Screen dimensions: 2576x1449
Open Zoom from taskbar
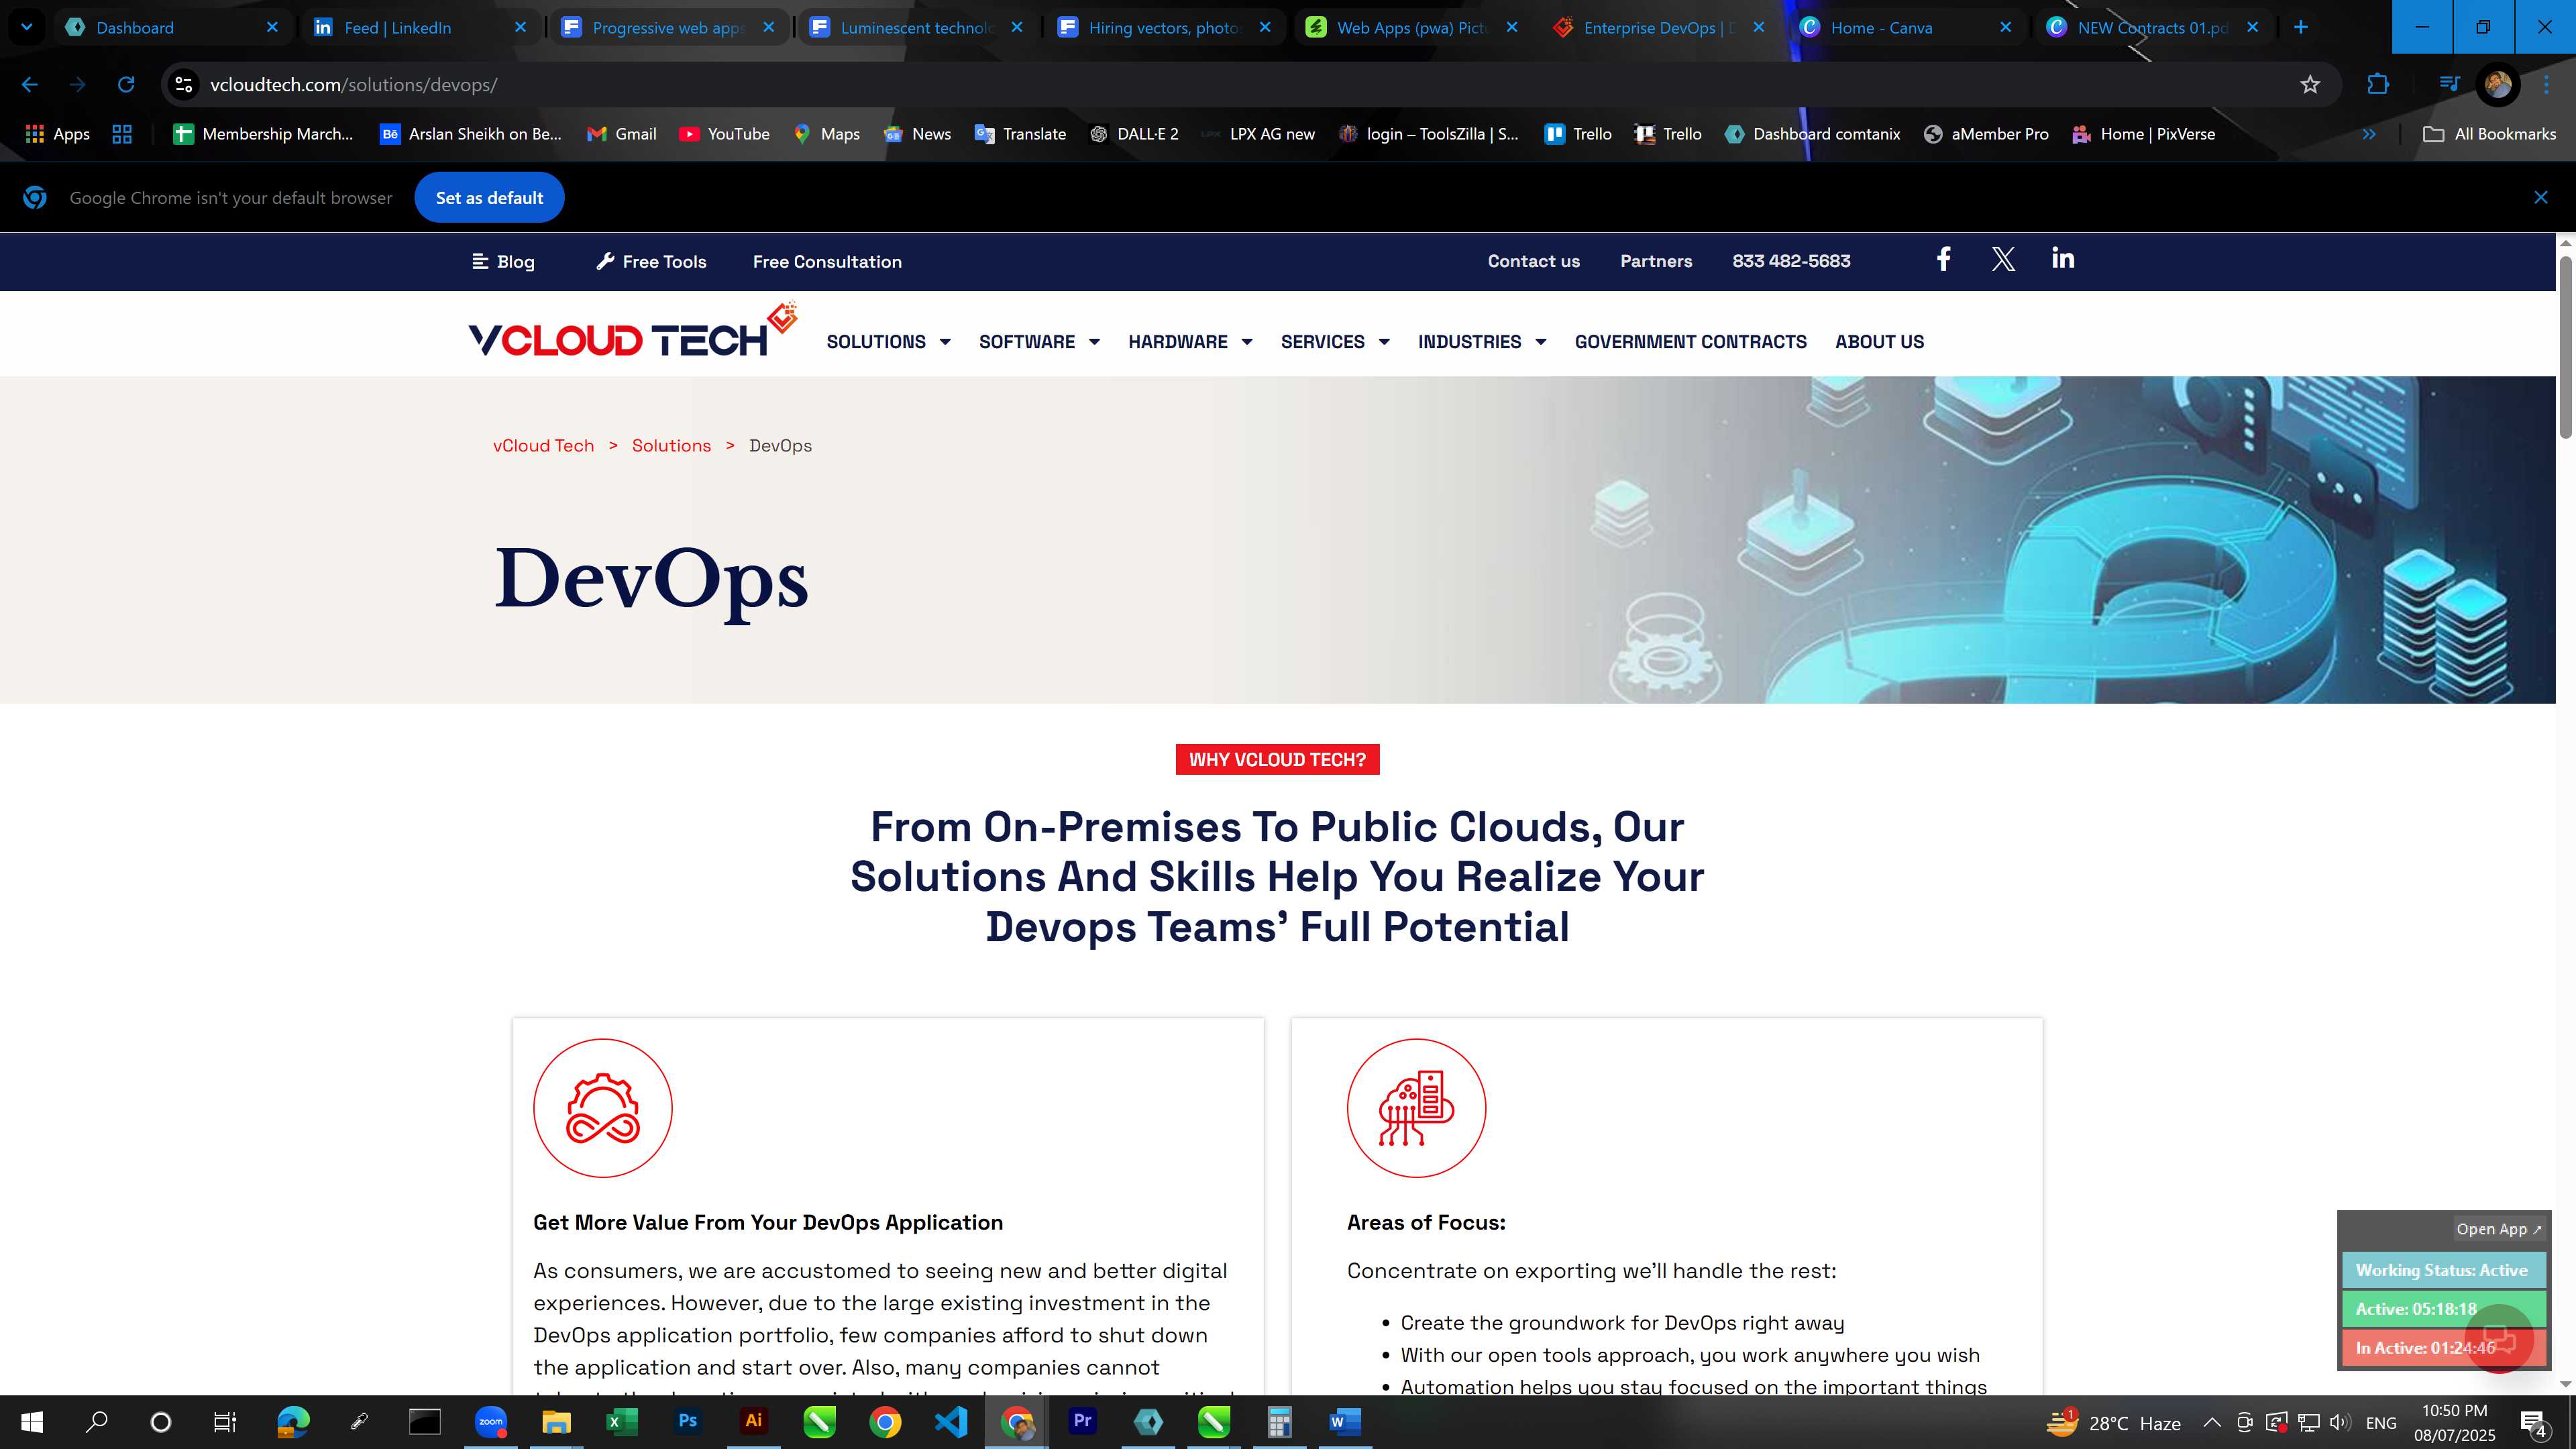tap(491, 1421)
